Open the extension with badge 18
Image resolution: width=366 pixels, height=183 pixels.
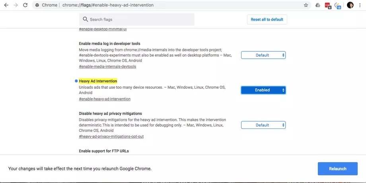pyautogui.click(x=338, y=5)
